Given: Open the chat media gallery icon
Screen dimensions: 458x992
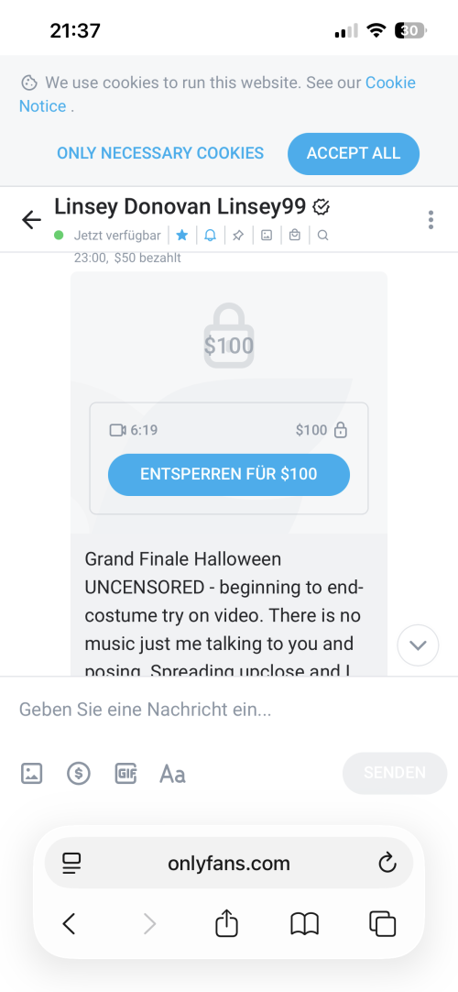Looking at the screenshot, I should coord(267,236).
